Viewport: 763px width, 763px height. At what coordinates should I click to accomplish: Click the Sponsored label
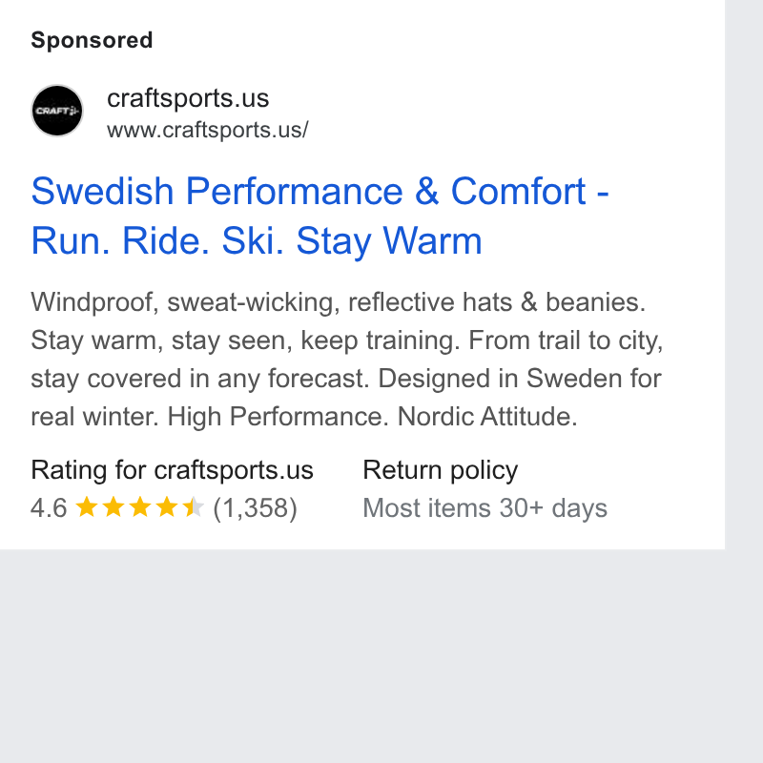(92, 40)
